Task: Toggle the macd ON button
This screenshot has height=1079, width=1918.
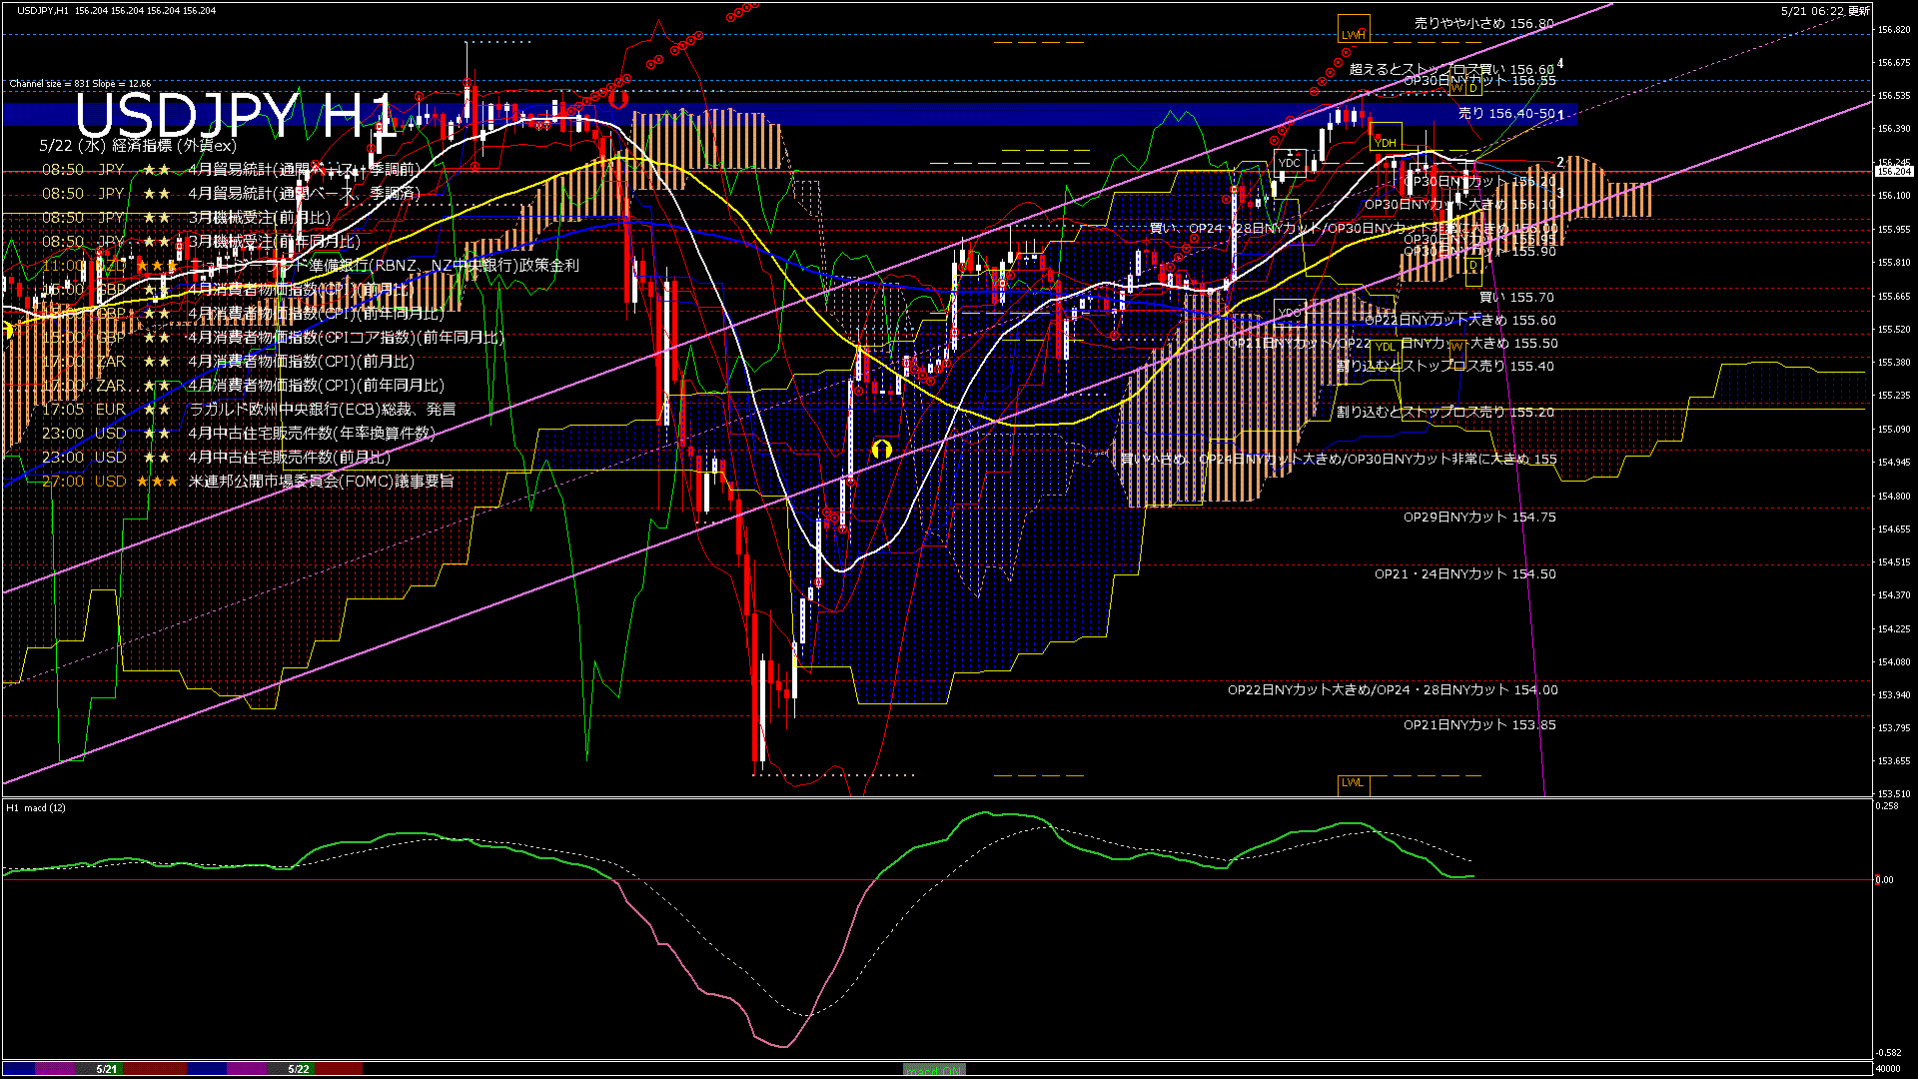Action: [x=934, y=1069]
